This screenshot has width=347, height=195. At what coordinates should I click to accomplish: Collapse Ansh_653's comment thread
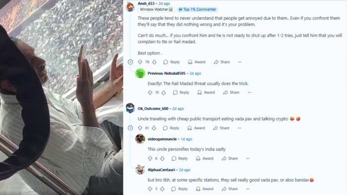click(x=130, y=62)
